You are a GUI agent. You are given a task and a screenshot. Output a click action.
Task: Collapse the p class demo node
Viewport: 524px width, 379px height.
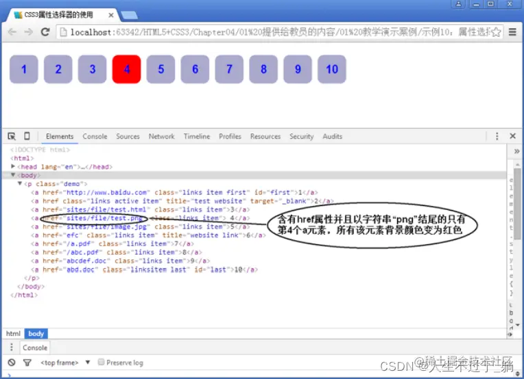[20, 183]
